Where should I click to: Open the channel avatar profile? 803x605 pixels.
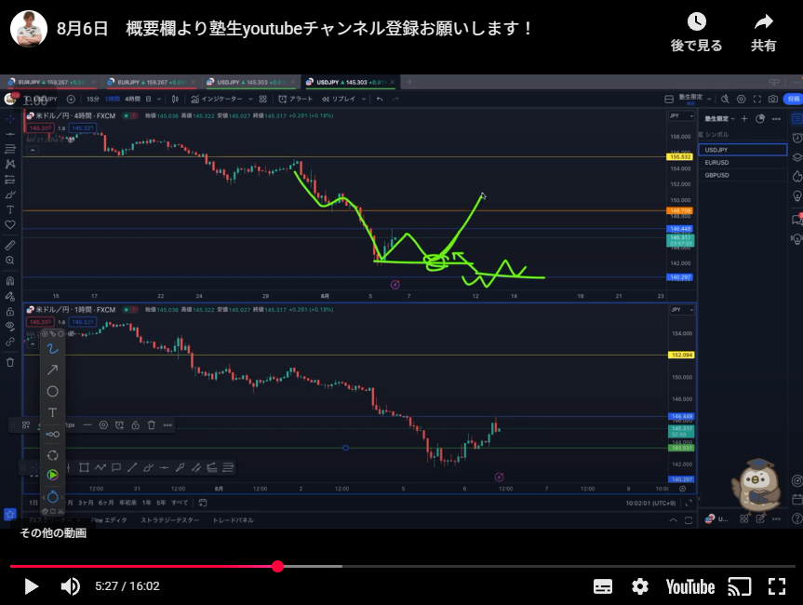click(28, 28)
